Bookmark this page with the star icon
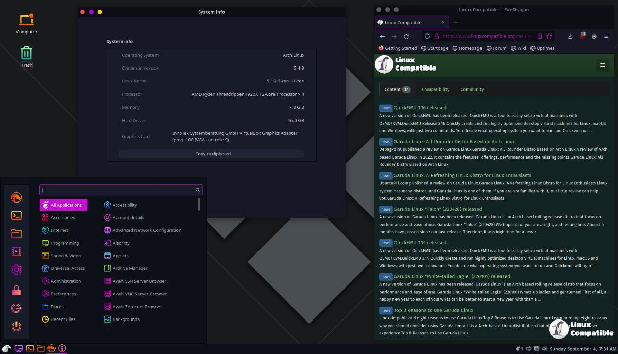Viewport: 618px width, 354px height. coord(550,37)
